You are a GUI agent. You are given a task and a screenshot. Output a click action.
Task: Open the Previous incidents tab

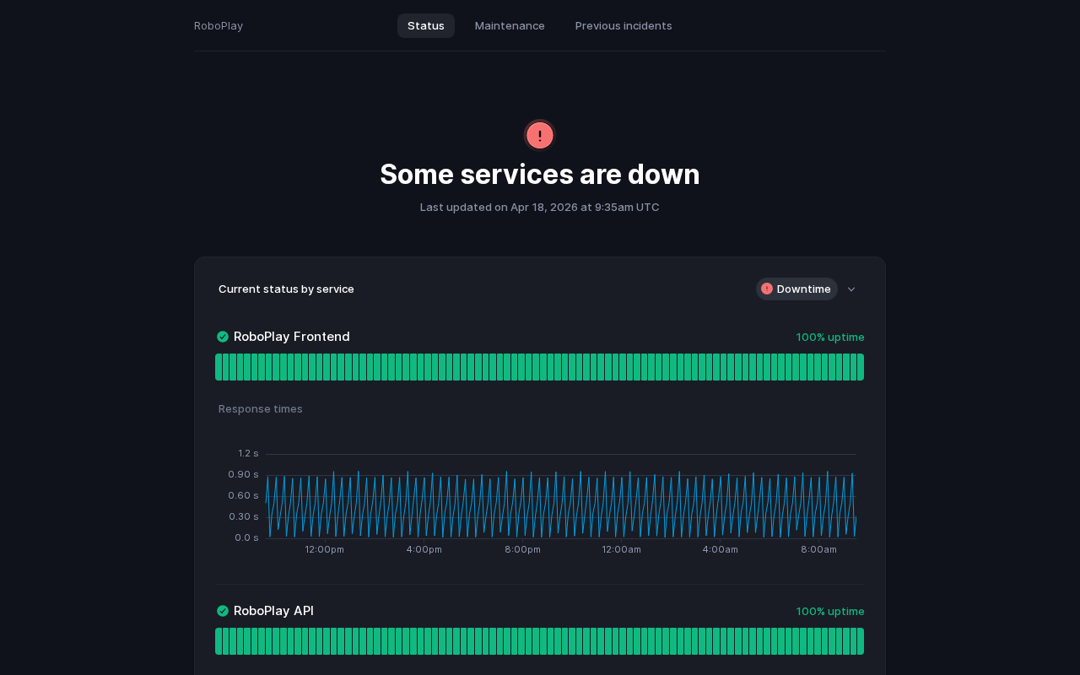(x=624, y=25)
